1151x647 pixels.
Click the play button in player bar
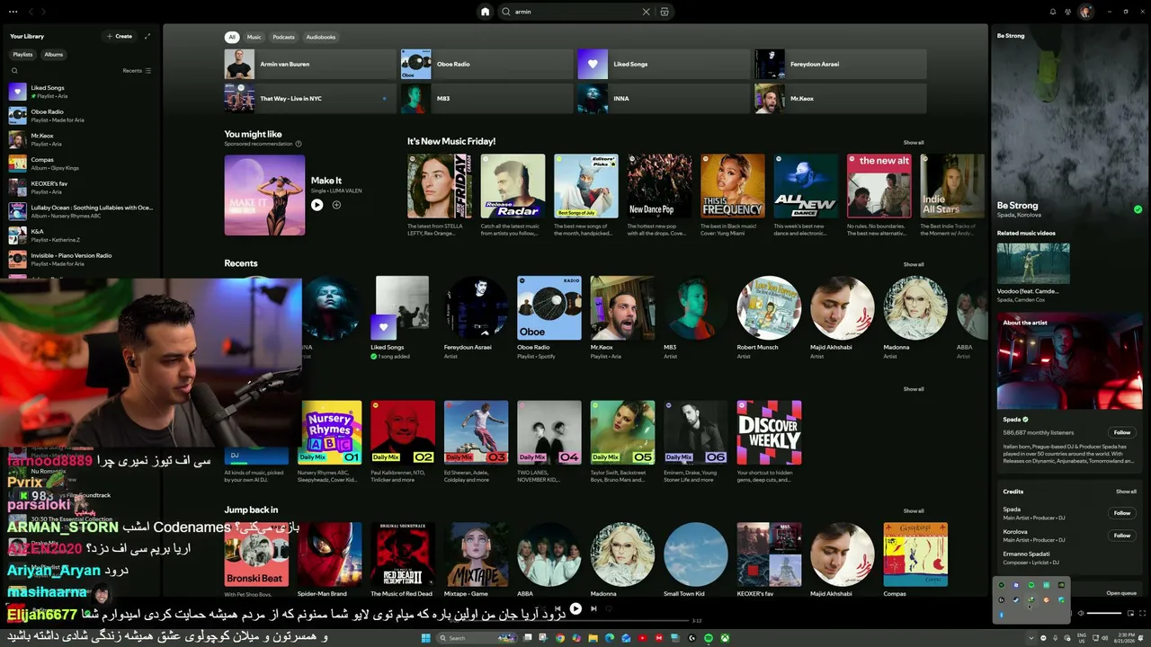coord(575,608)
